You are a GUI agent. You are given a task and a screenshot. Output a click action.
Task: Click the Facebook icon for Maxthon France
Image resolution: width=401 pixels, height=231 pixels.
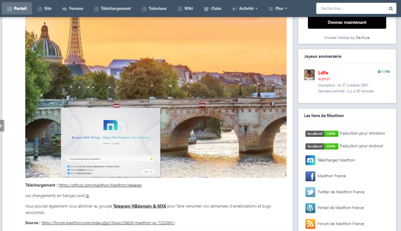[x=310, y=176]
